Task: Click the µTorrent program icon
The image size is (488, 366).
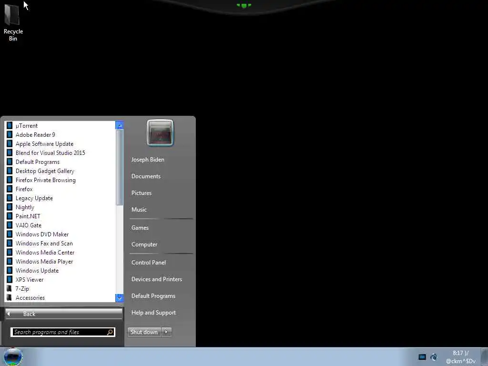Action: tap(10, 125)
